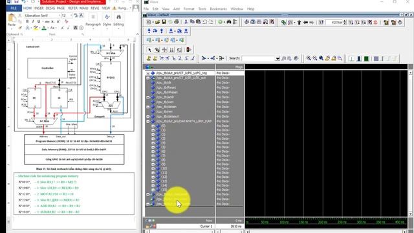Open the INSERT ribbon tab in Word

pyautogui.click(x=39, y=8)
